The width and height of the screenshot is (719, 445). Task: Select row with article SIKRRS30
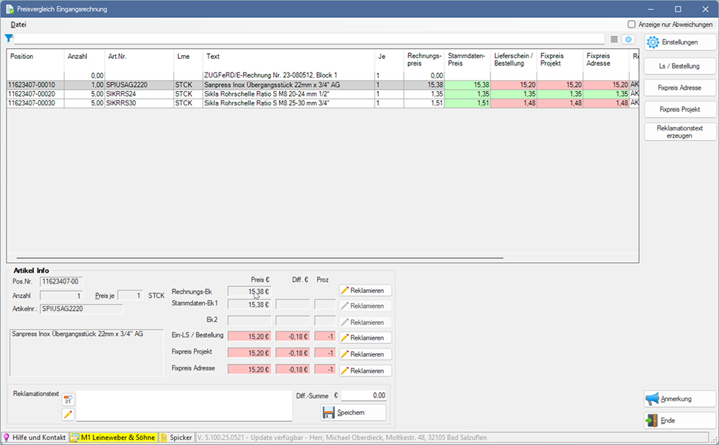[x=129, y=103]
